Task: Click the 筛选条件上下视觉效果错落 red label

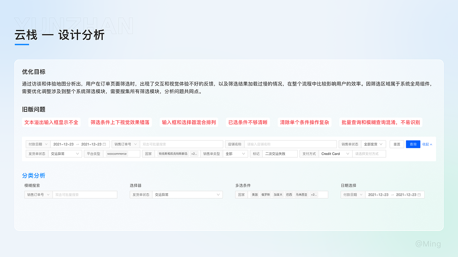Action: point(120,122)
